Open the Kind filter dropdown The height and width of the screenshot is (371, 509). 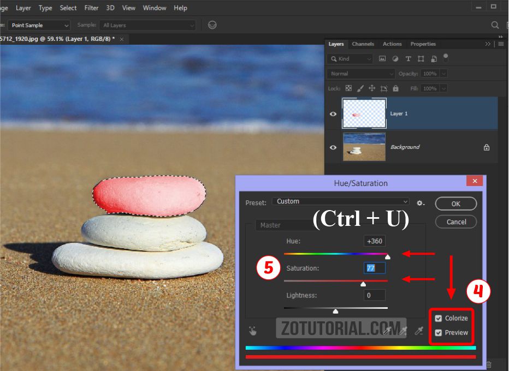(350, 59)
